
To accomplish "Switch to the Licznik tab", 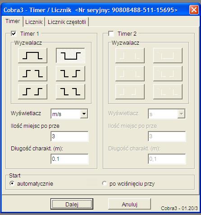I will (x=34, y=22).
